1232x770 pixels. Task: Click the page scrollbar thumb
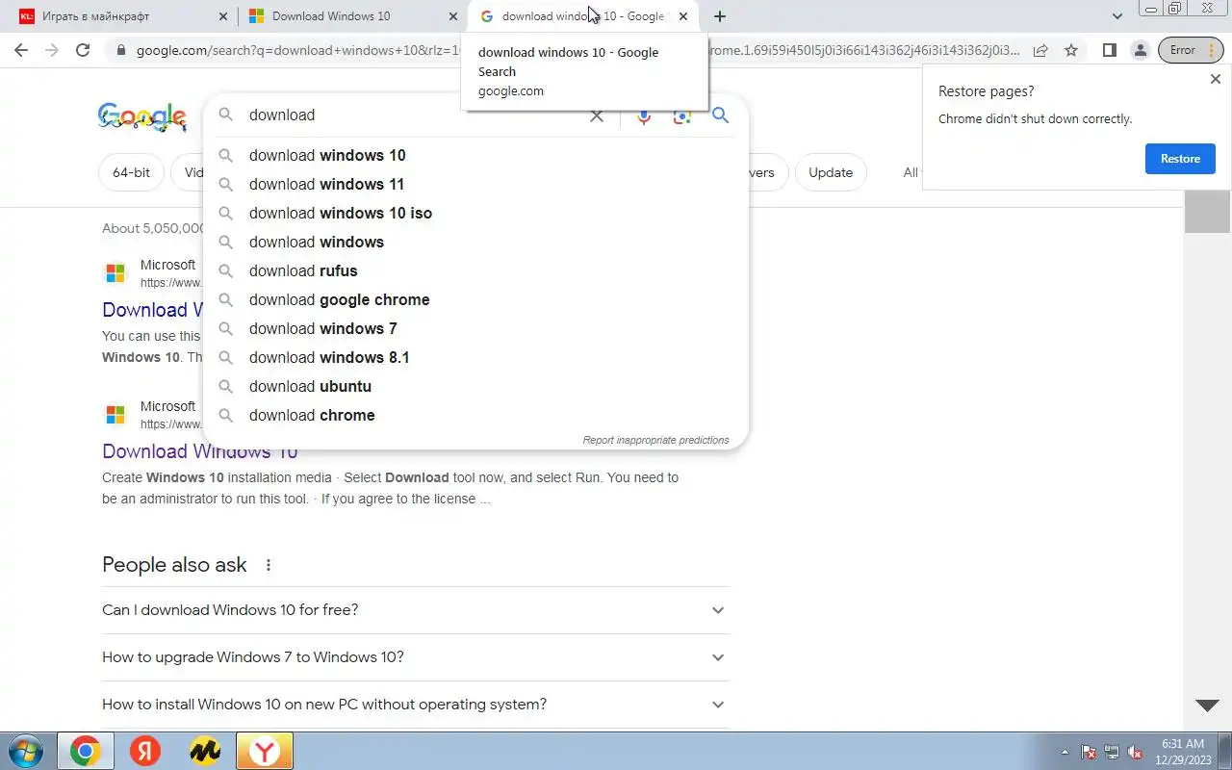pos(1207,212)
